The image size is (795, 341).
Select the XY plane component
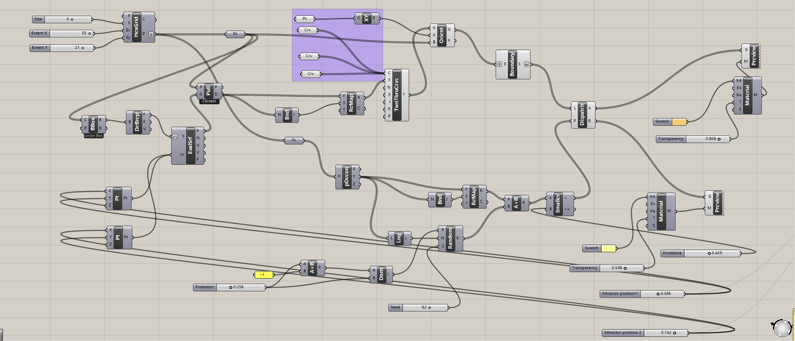point(367,18)
